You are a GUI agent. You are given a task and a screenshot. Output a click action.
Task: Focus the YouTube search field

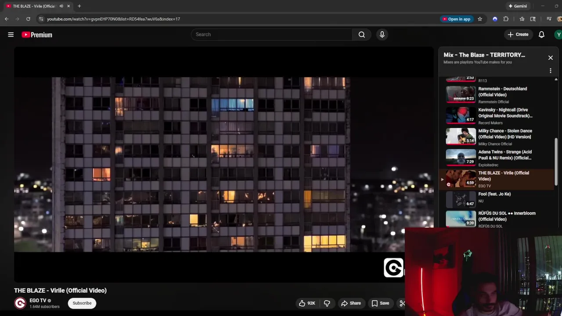click(271, 34)
